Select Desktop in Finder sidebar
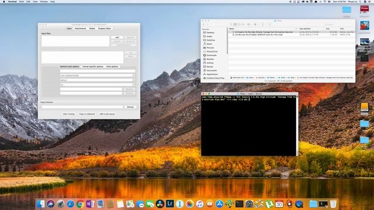This screenshot has width=374, height=210. [x=210, y=33]
